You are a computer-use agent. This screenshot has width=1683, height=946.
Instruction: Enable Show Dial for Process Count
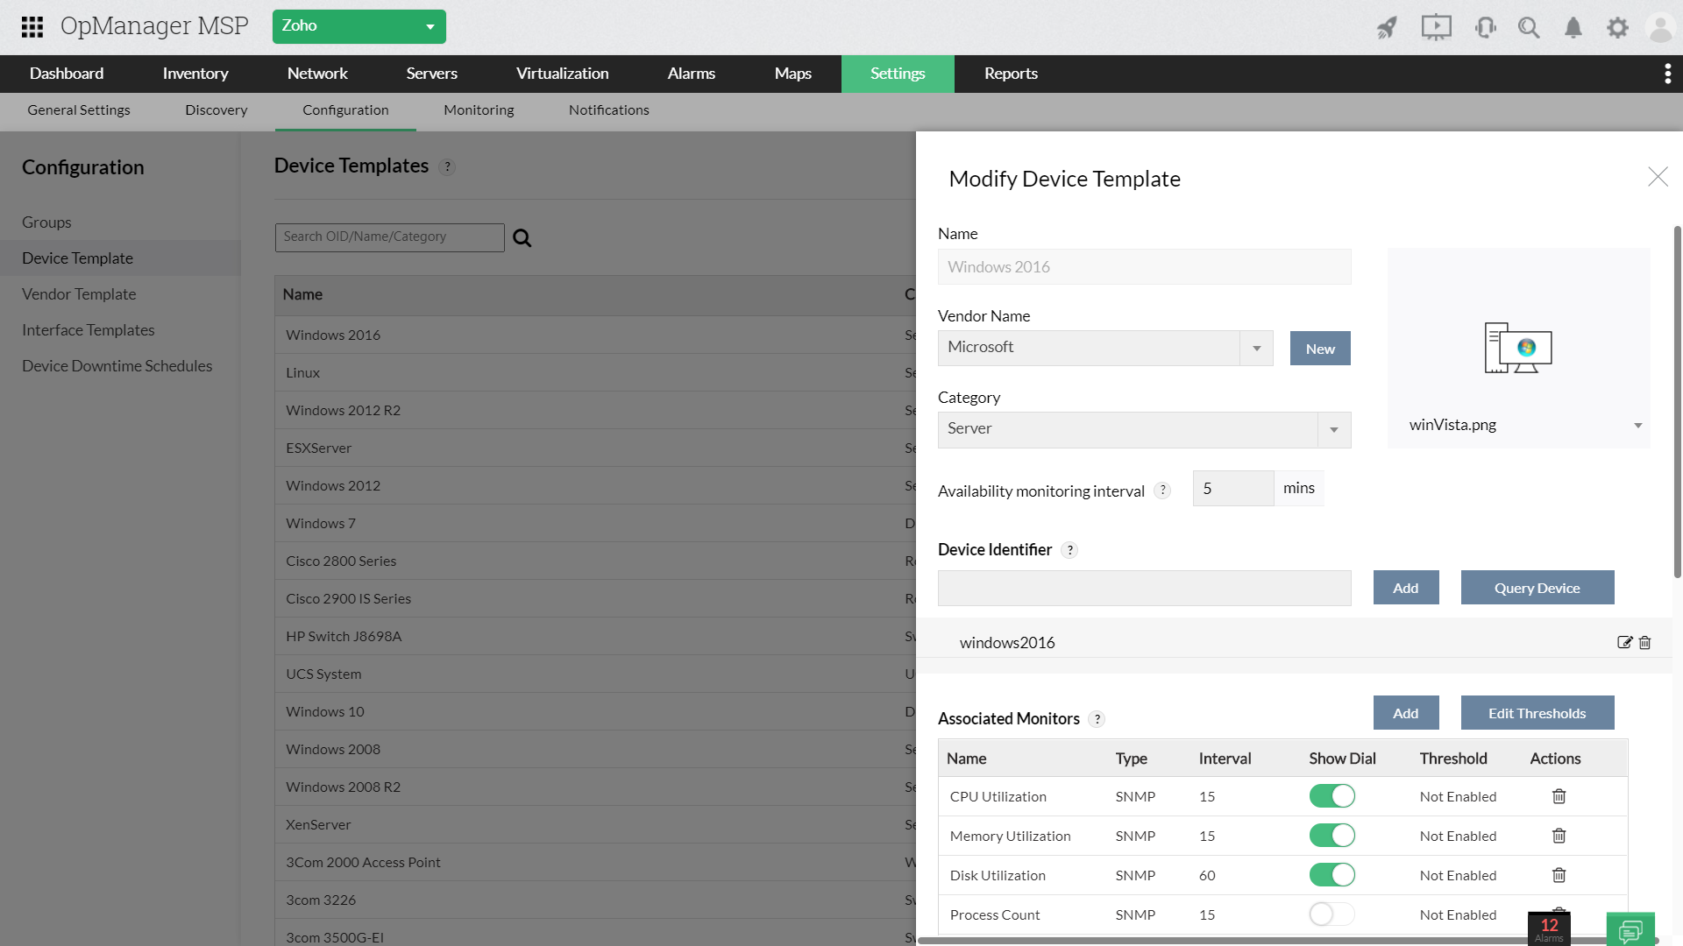[1331, 914]
